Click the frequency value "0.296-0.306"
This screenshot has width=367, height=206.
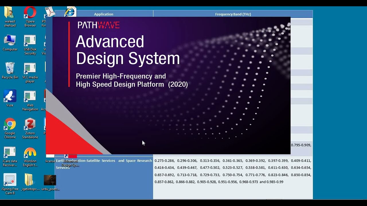[x=187, y=161]
